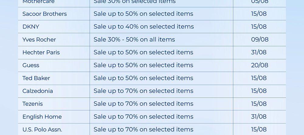The image size is (304, 135).
Task: Click the Guess brand name
Action: pyautogui.click(x=31, y=65)
